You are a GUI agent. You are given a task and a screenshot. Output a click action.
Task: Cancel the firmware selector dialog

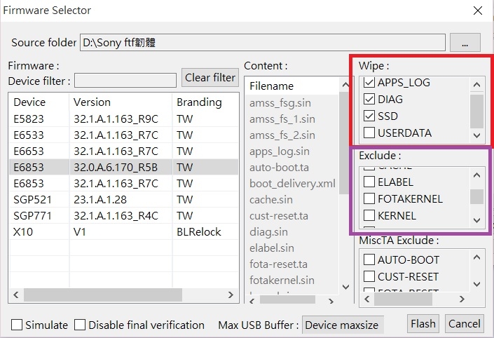[465, 323]
